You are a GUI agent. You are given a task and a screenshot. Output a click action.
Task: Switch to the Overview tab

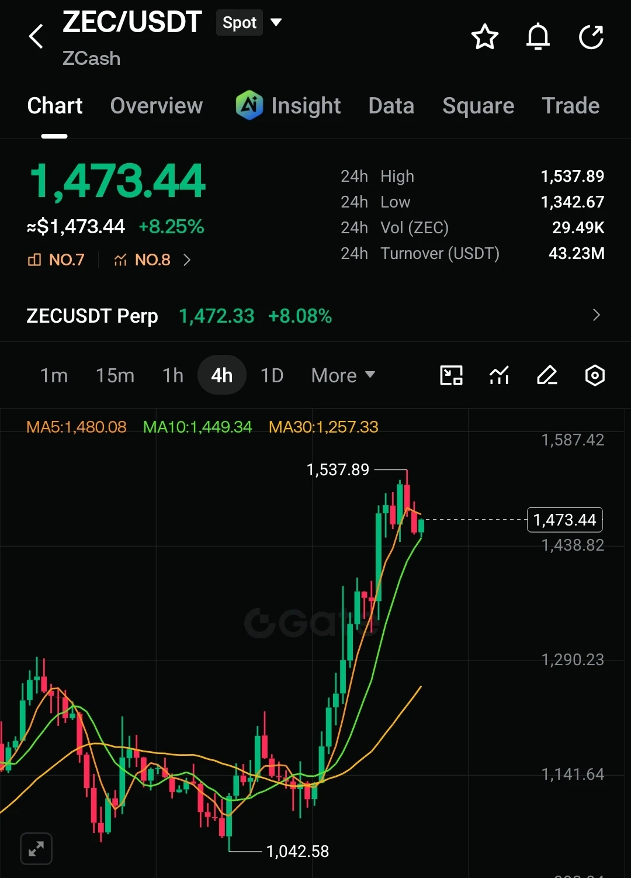click(157, 106)
